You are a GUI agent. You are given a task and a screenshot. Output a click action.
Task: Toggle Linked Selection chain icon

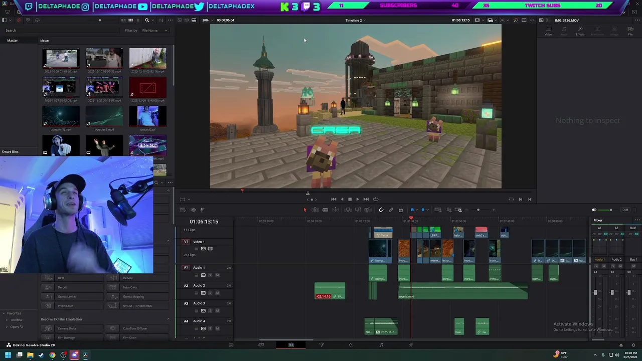pos(391,210)
